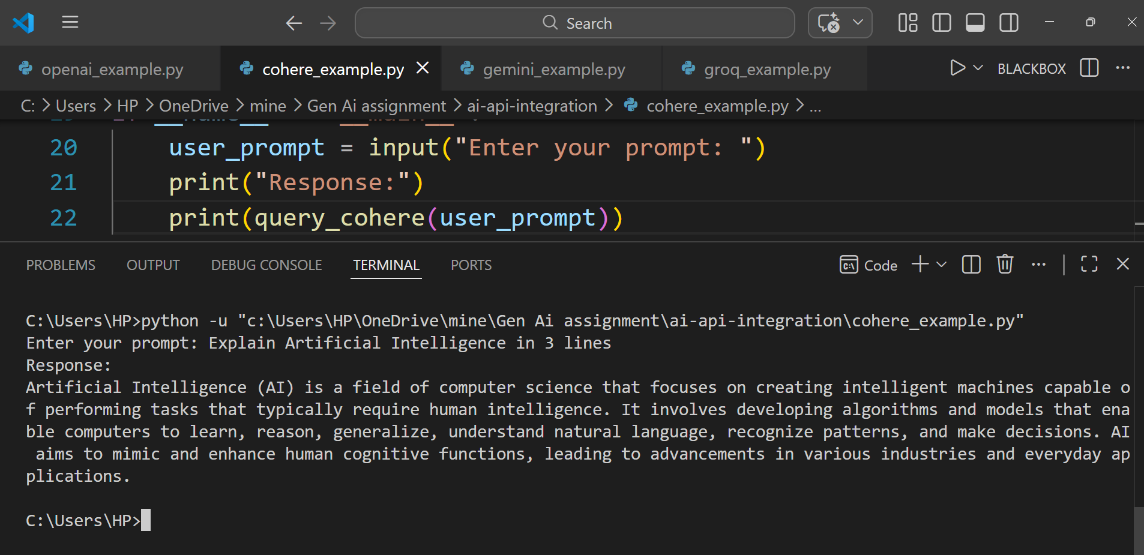
Task: Open the OUTPUT panel tab
Action: click(153, 265)
